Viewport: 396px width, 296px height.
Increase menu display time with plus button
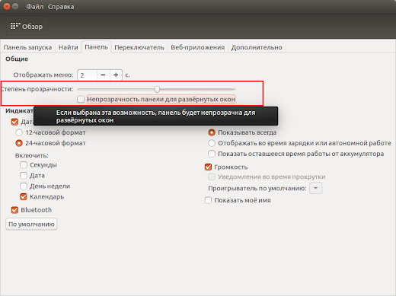pos(116,75)
